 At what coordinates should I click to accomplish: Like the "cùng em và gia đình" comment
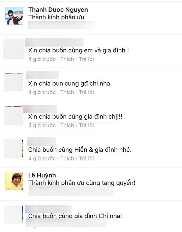pos(67,59)
